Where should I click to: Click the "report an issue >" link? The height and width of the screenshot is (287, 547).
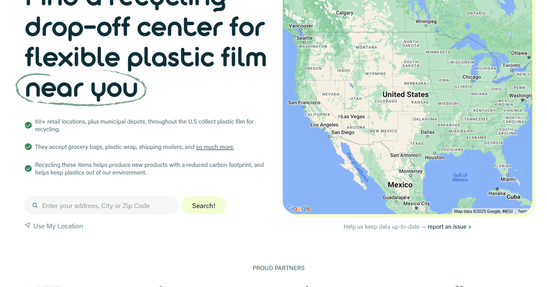coord(449,226)
